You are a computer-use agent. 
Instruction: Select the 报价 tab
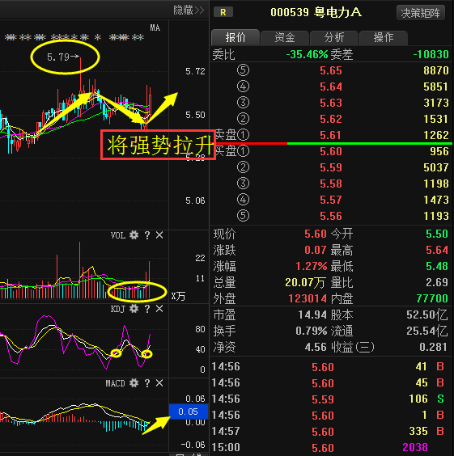point(235,37)
